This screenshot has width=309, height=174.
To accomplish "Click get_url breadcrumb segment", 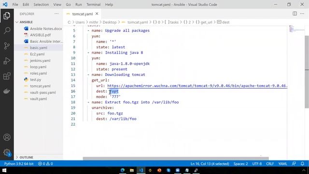I will coord(206,22).
